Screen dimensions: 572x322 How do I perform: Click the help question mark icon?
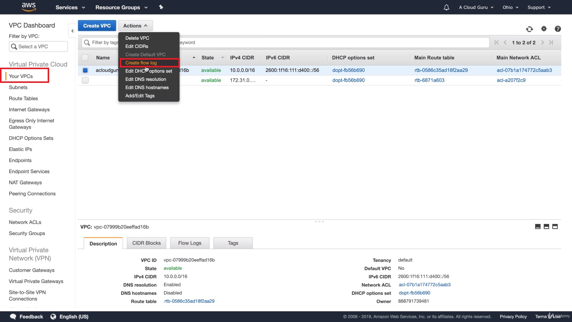(558, 29)
